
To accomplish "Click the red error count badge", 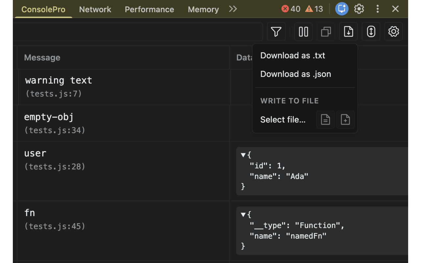I will click(x=291, y=9).
